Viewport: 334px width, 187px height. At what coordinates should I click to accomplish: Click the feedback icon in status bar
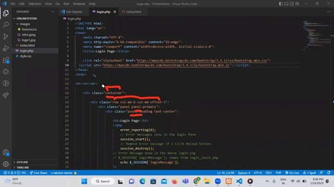pyautogui.click(x=321, y=173)
